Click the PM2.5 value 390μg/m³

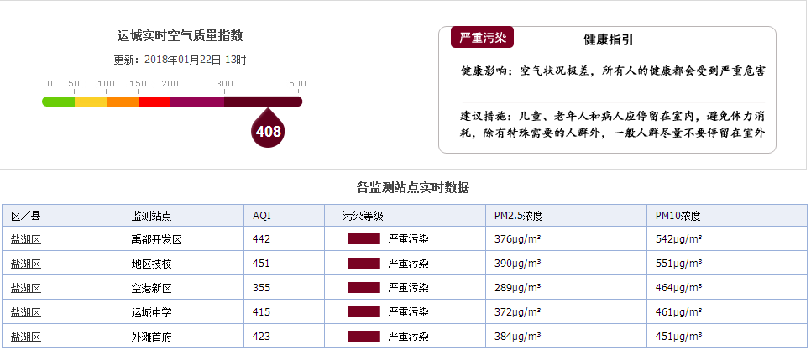point(517,264)
